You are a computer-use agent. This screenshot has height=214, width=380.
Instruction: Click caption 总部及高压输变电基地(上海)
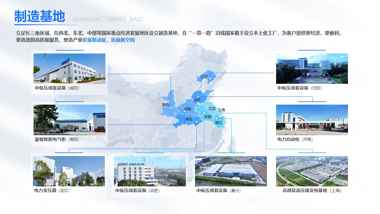[x=312, y=191]
